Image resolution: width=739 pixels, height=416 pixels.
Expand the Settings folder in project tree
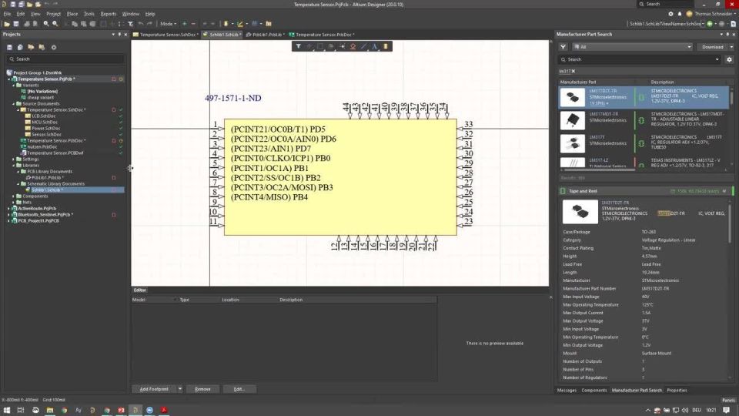pyautogui.click(x=14, y=159)
